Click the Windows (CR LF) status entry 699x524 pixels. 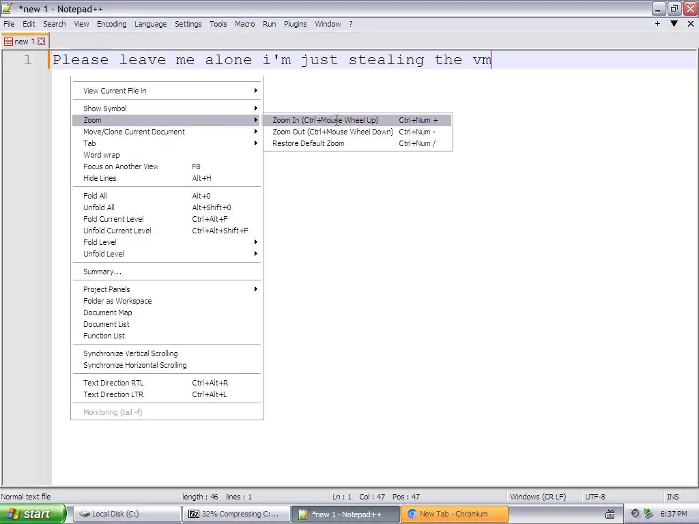(x=538, y=497)
